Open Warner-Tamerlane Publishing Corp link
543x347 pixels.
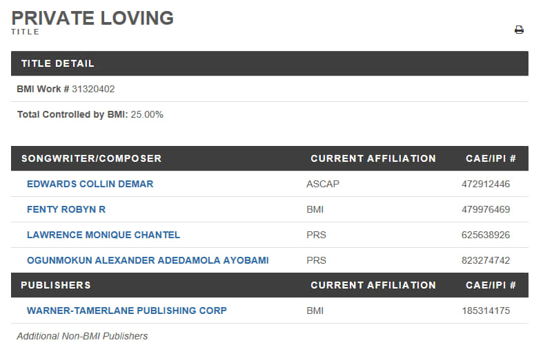[127, 311]
